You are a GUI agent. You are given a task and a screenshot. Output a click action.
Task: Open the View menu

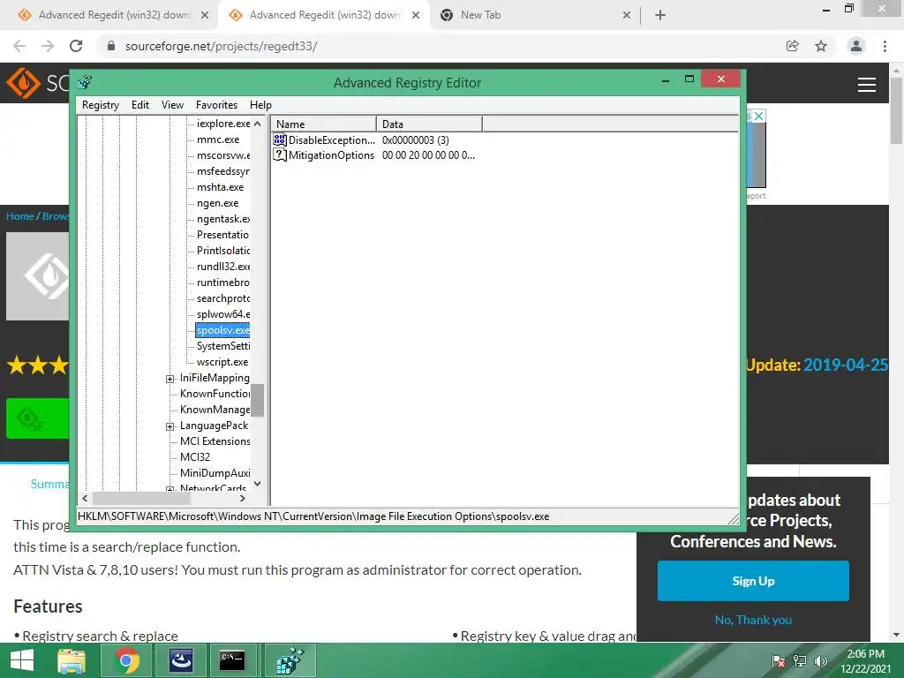pyautogui.click(x=172, y=105)
